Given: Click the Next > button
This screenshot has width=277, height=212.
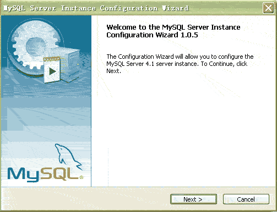Looking at the screenshot, I should [193, 199].
